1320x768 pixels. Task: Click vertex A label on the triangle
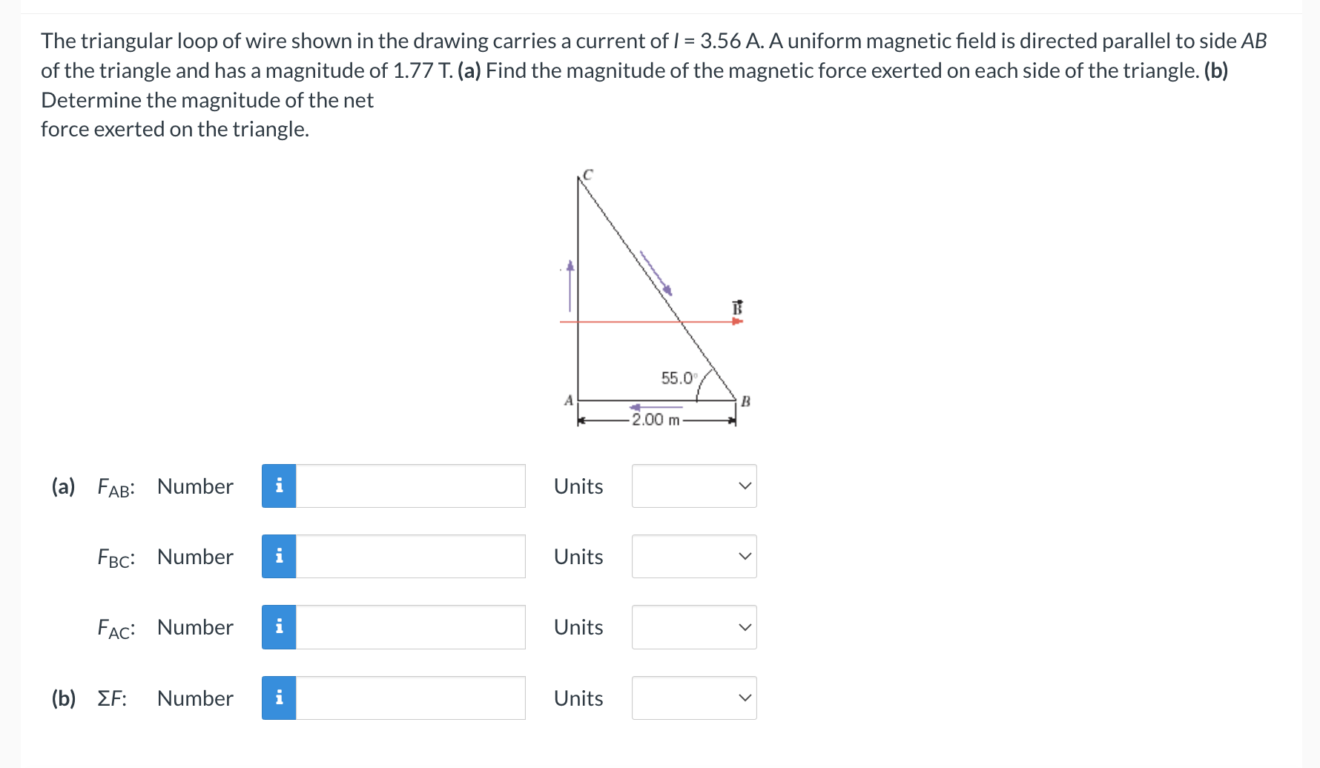tap(569, 400)
